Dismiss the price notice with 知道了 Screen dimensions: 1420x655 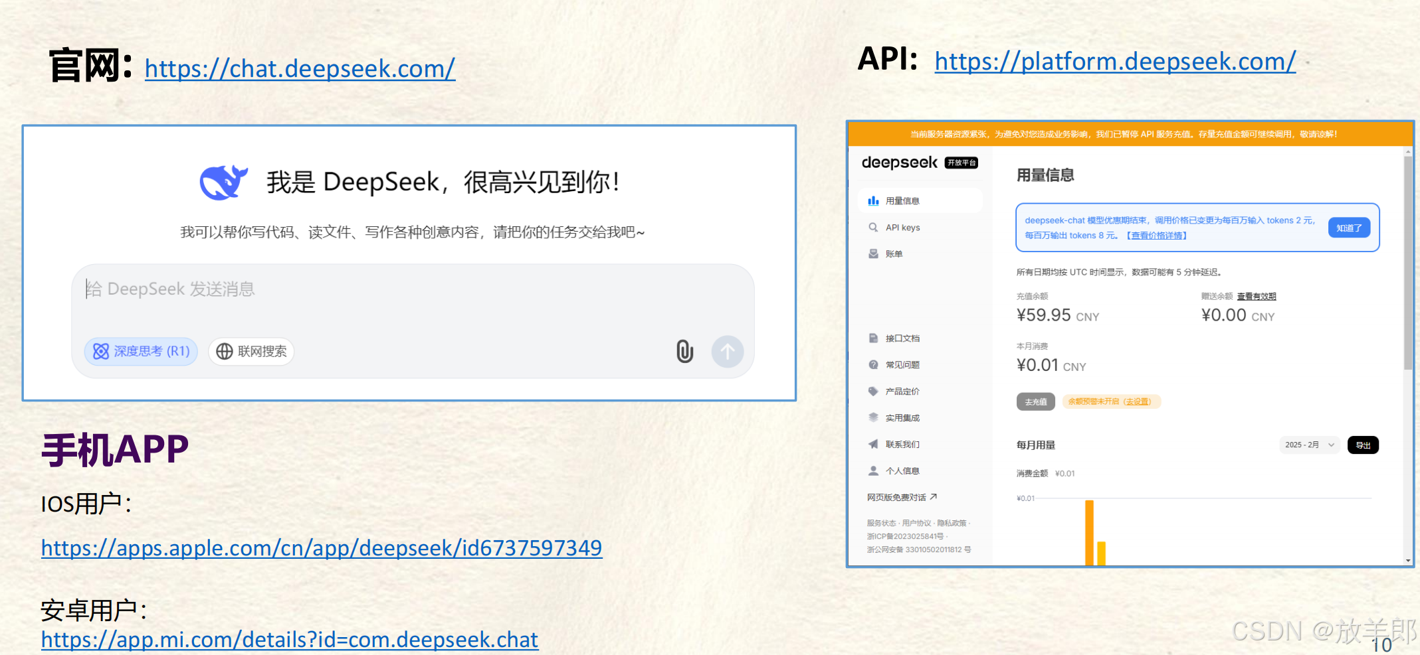pyautogui.click(x=1349, y=228)
